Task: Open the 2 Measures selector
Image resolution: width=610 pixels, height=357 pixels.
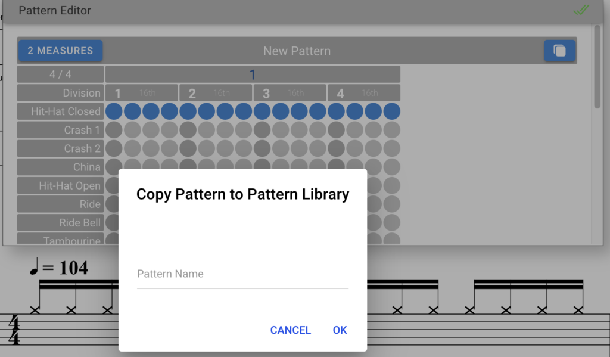Action: [60, 51]
